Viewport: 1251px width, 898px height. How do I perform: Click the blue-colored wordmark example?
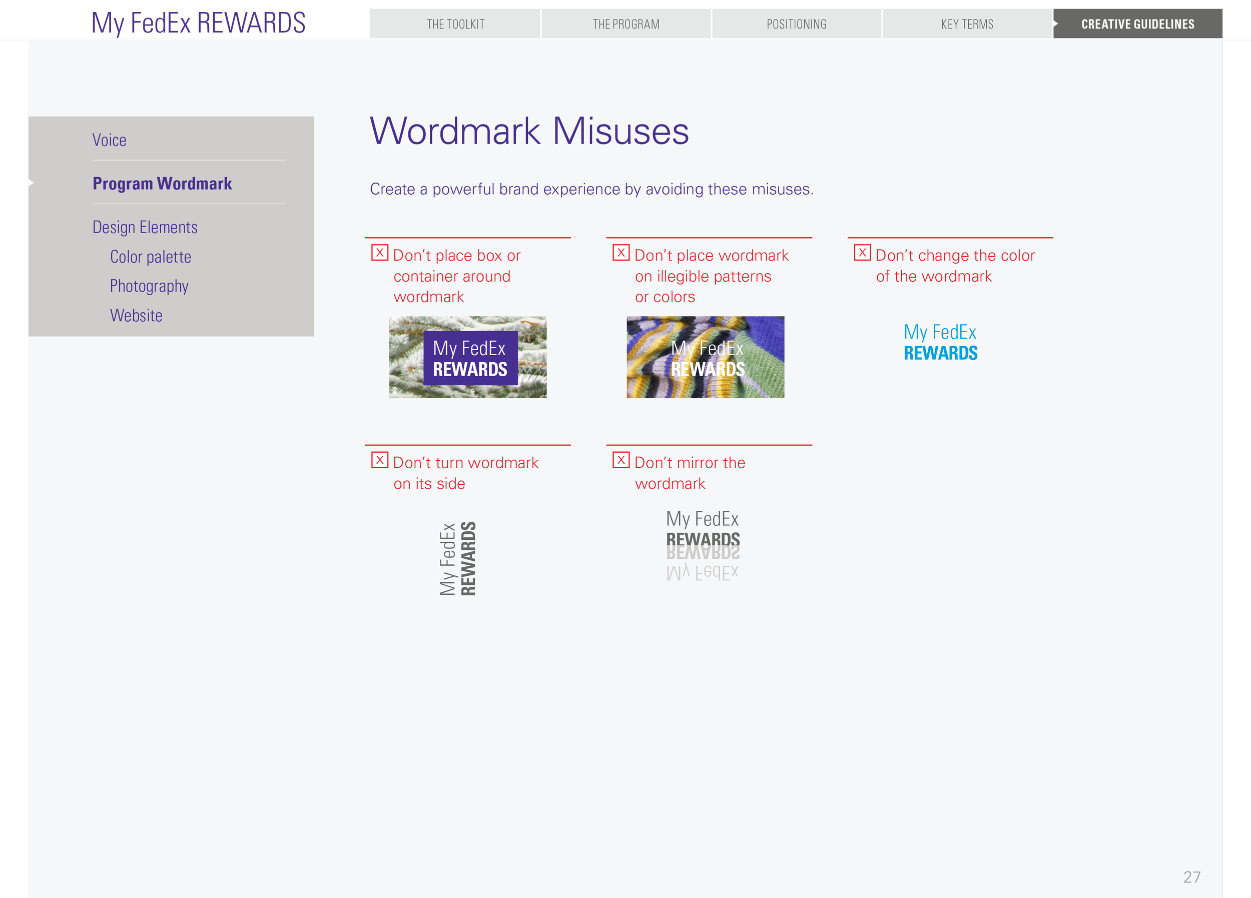pyautogui.click(x=940, y=342)
